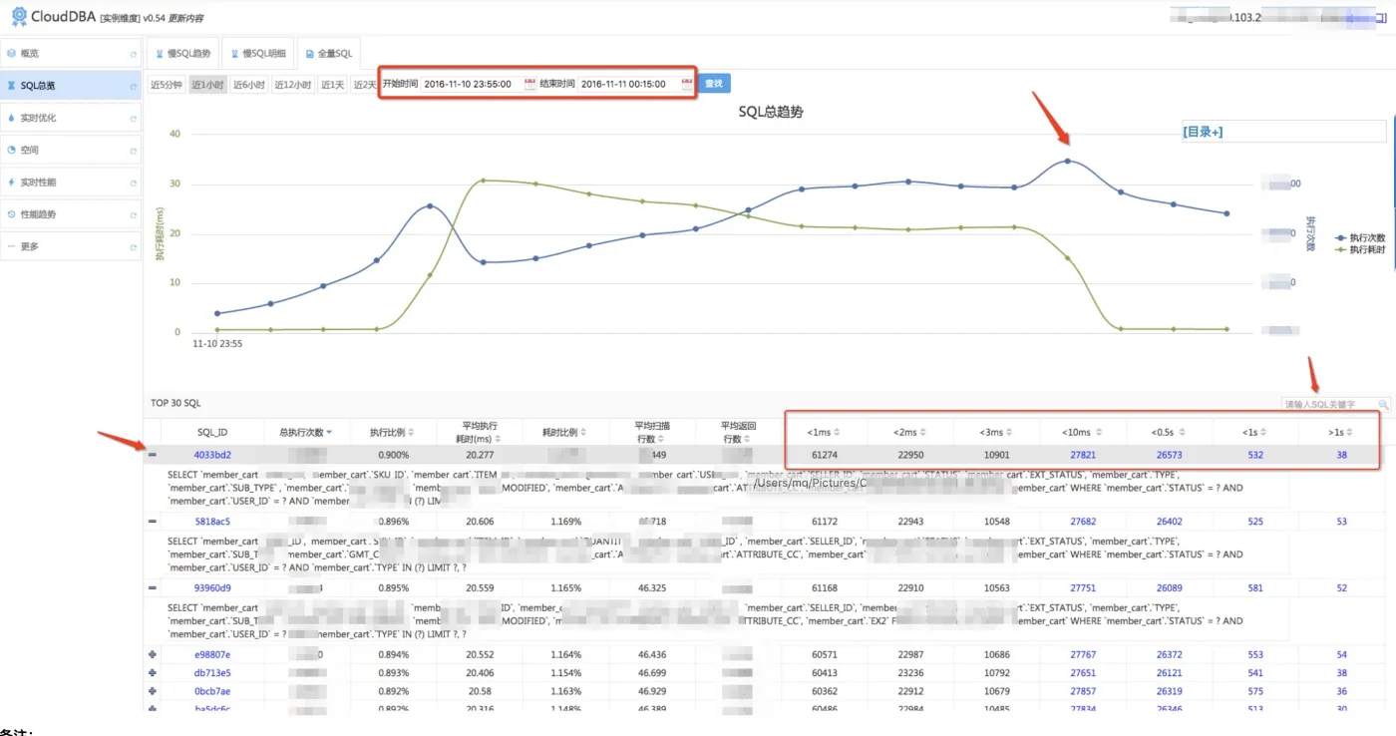This screenshot has height=736, width=1396.
Task: Open SQL_ID link e98807e
Action: (x=212, y=654)
